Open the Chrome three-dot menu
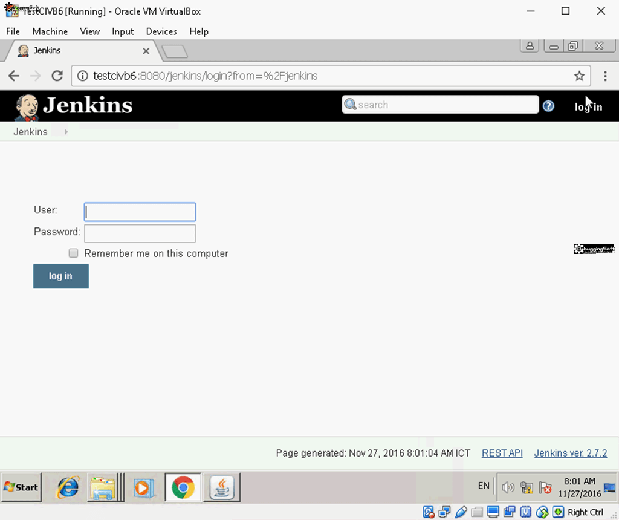 click(x=605, y=76)
